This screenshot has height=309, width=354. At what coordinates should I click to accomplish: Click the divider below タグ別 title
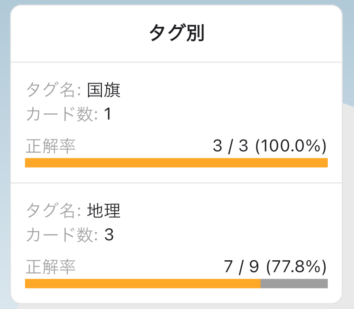176,62
